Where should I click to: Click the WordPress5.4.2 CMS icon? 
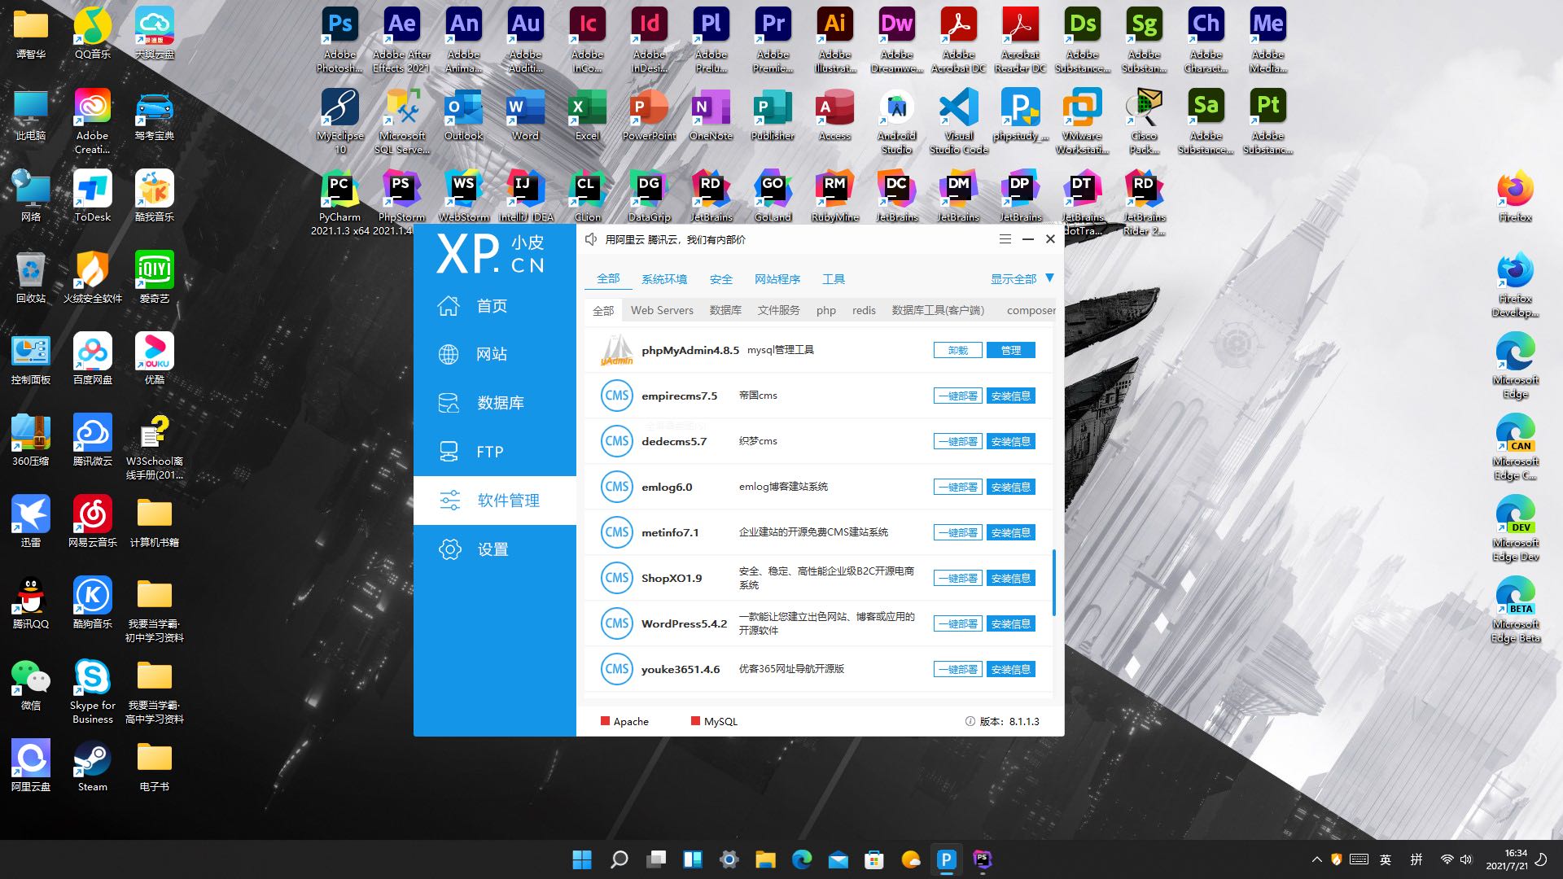click(616, 623)
